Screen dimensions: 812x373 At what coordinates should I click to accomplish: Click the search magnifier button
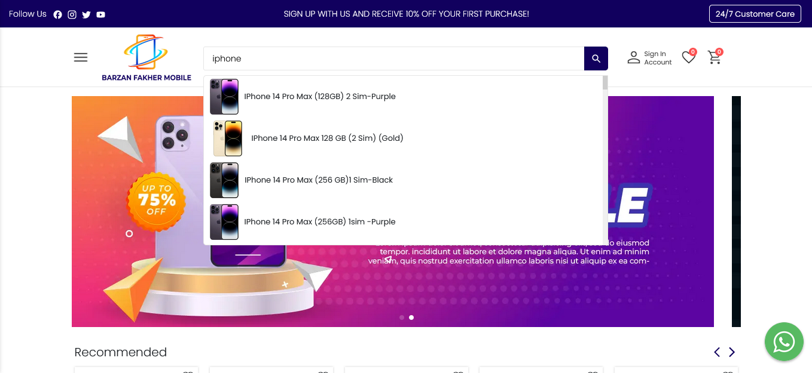(x=596, y=58)
